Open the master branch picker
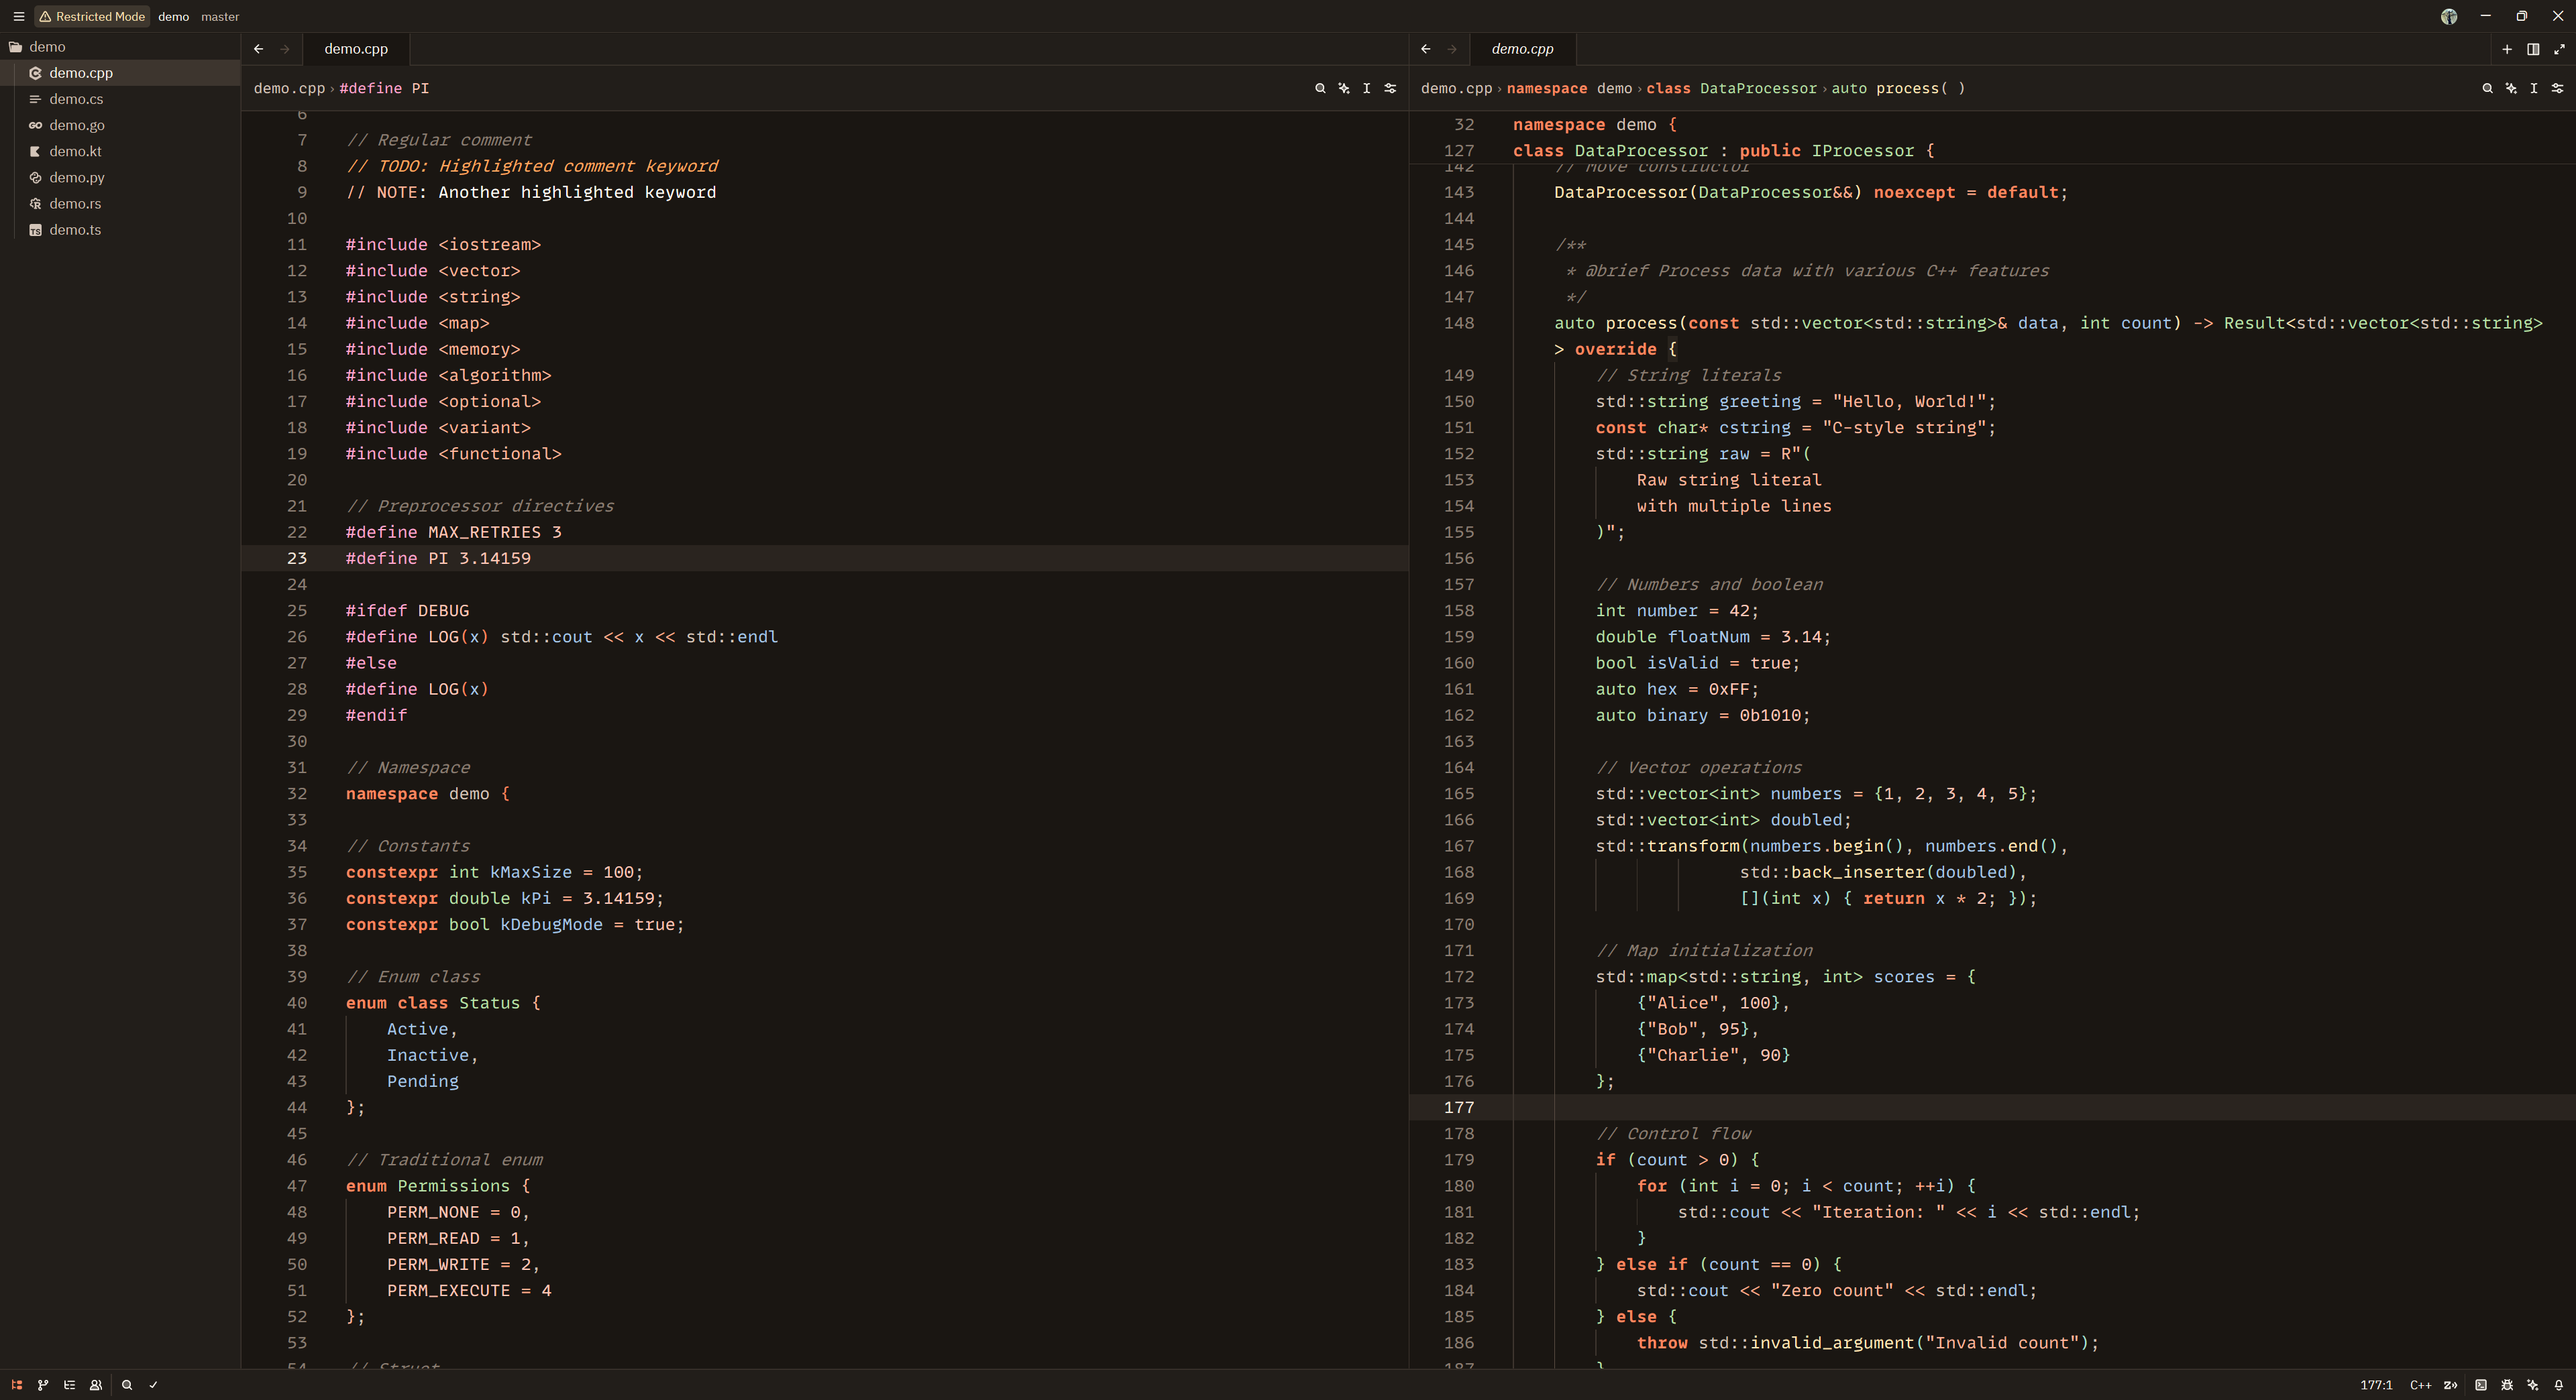 tap(220, 16)
